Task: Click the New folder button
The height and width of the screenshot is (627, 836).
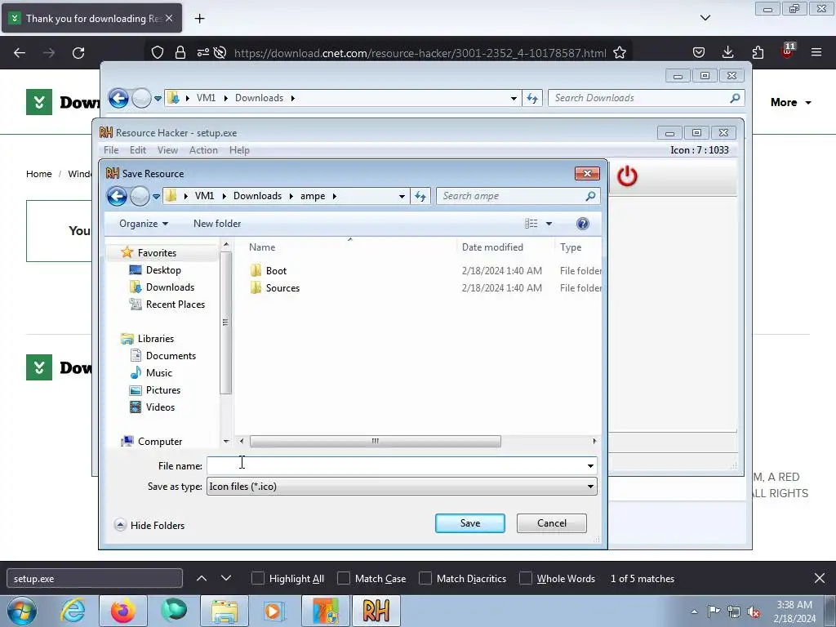Action: [217, 224]
